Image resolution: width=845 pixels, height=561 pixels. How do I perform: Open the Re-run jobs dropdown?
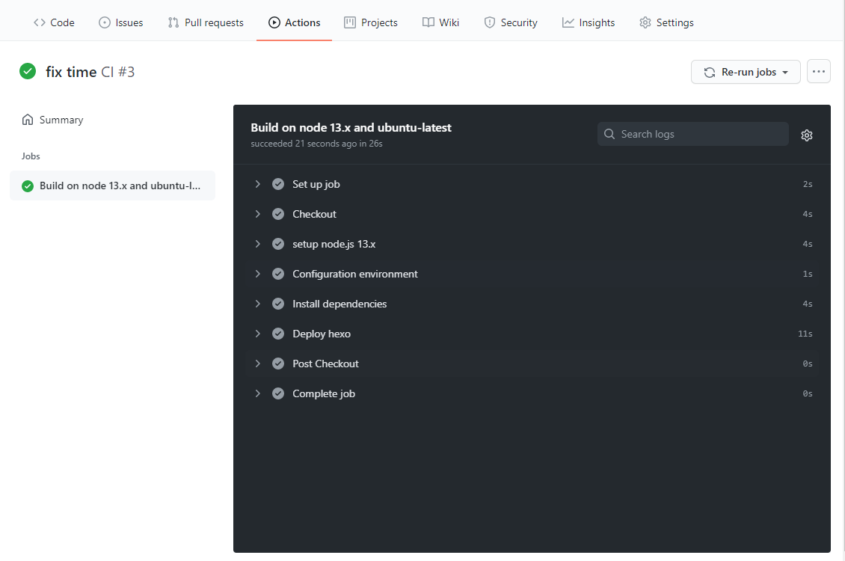(746, 72)
